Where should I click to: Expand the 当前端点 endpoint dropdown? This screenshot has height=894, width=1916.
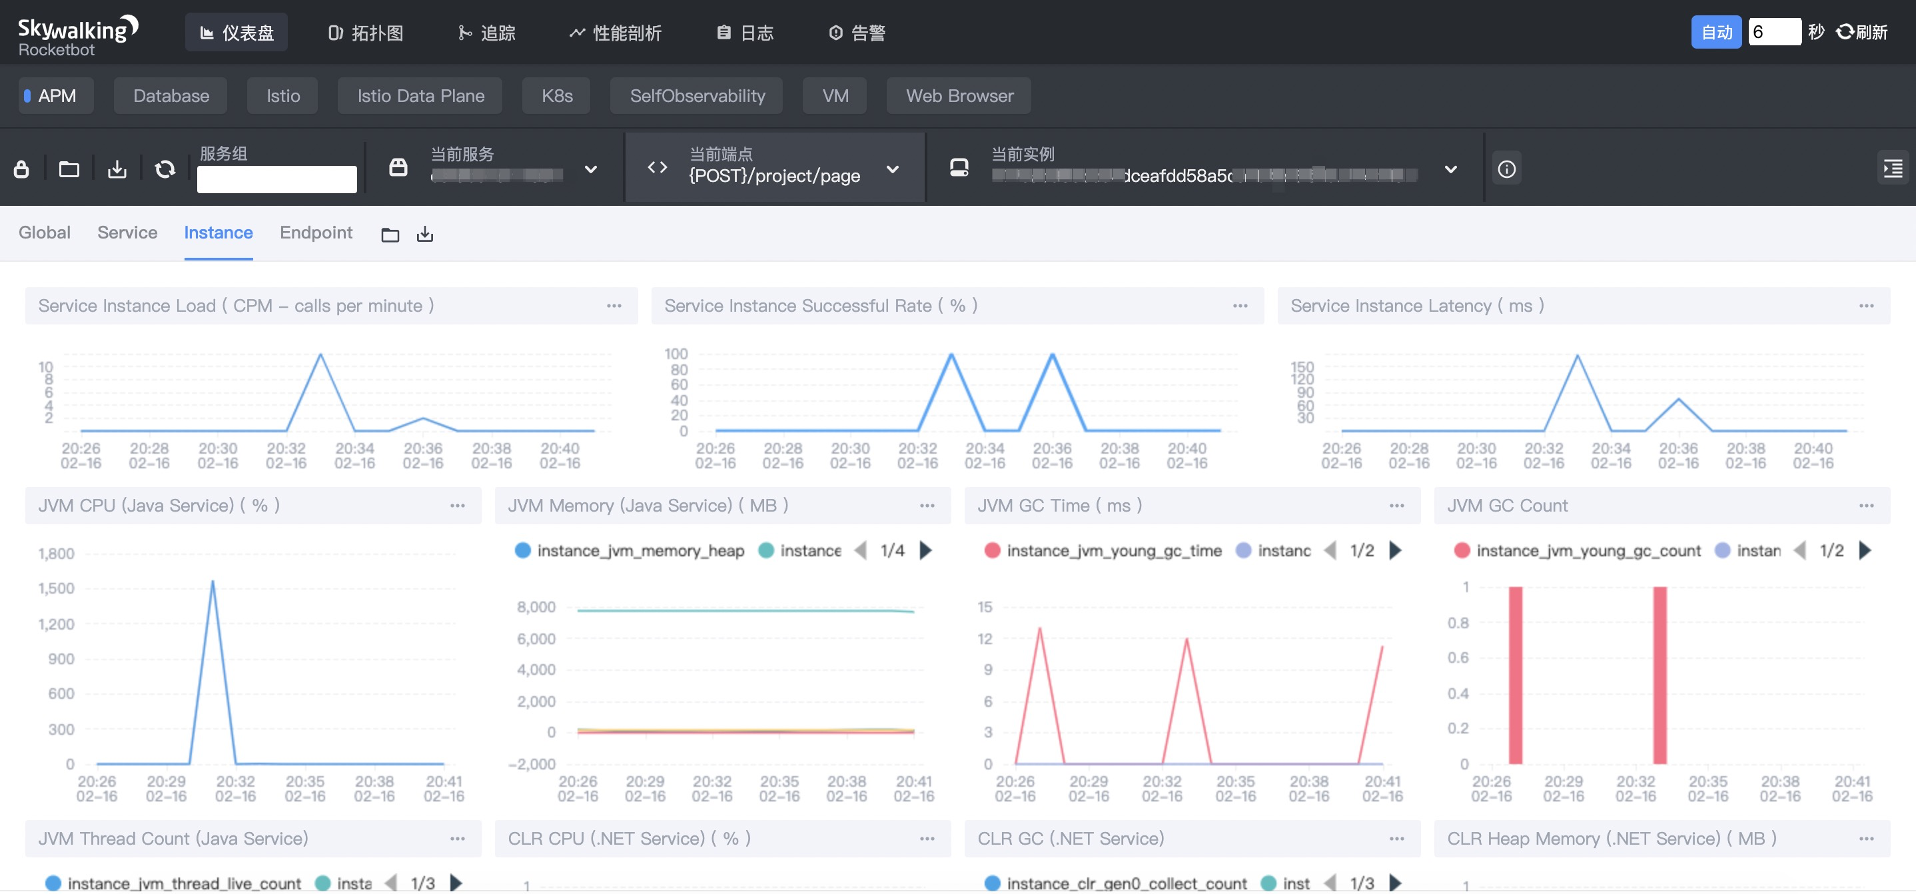[893, 170]
